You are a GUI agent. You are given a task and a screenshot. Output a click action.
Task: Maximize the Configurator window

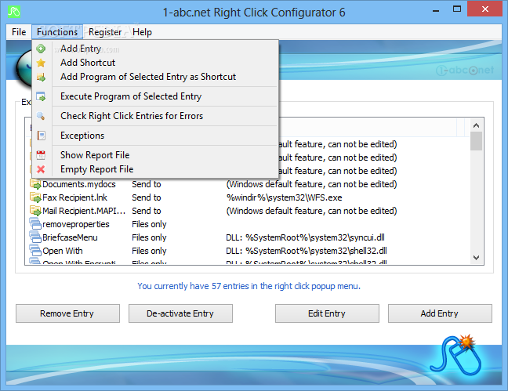point(457,9)
